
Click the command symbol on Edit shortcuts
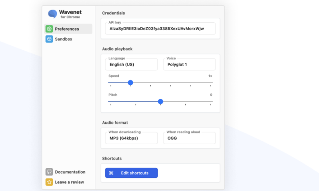(x=111, y=173)
